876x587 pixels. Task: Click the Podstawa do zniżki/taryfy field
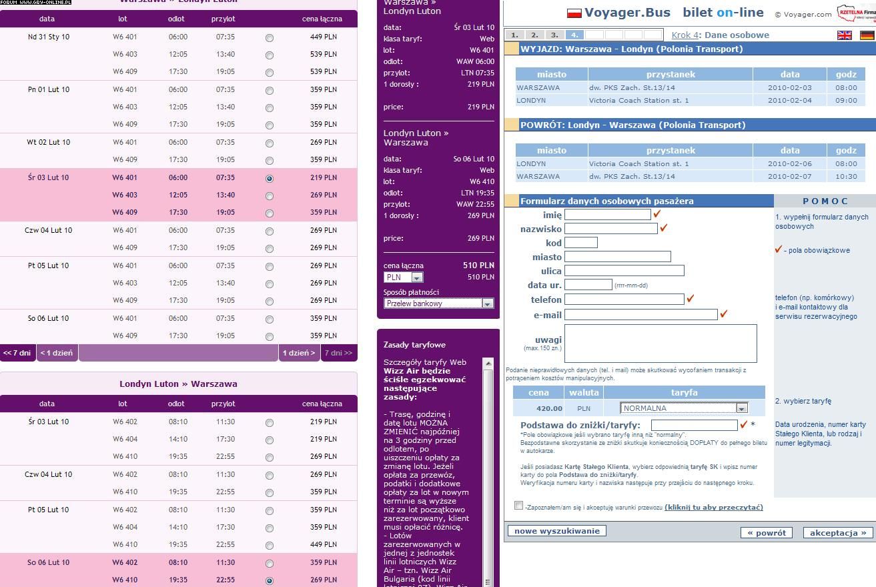695,425
